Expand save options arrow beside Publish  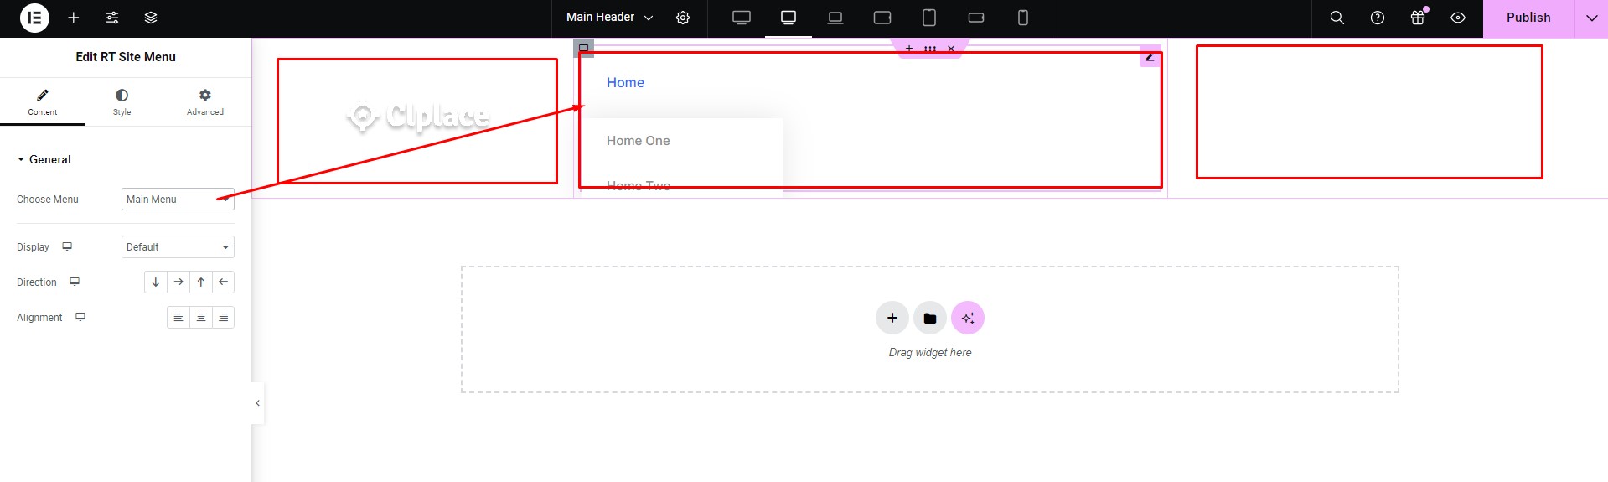1591,18
